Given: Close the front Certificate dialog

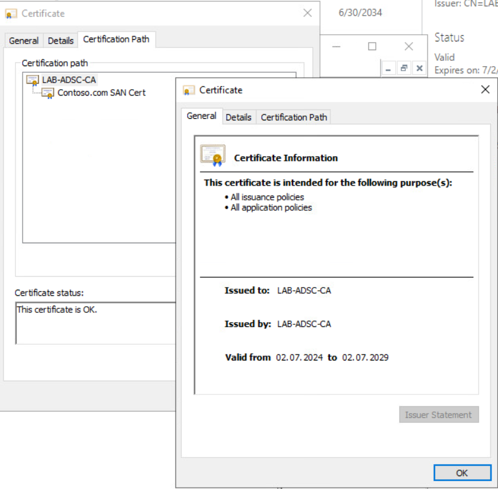Looking at the screenshot, I should point(485,90).
